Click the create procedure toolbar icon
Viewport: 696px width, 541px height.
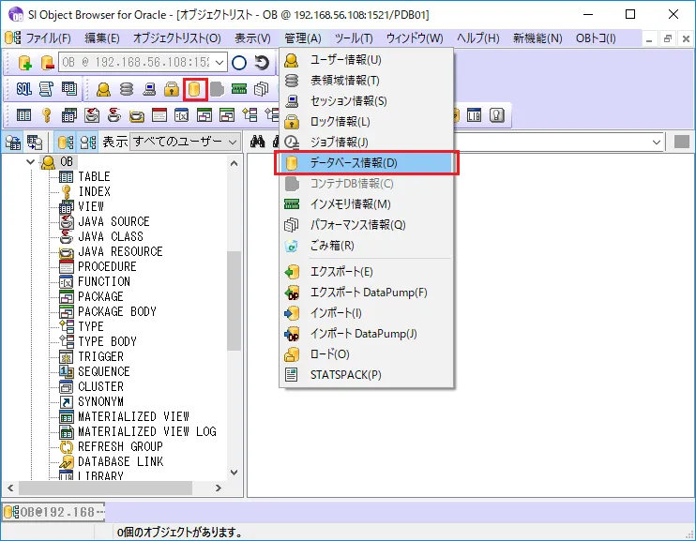click(159, 115)
